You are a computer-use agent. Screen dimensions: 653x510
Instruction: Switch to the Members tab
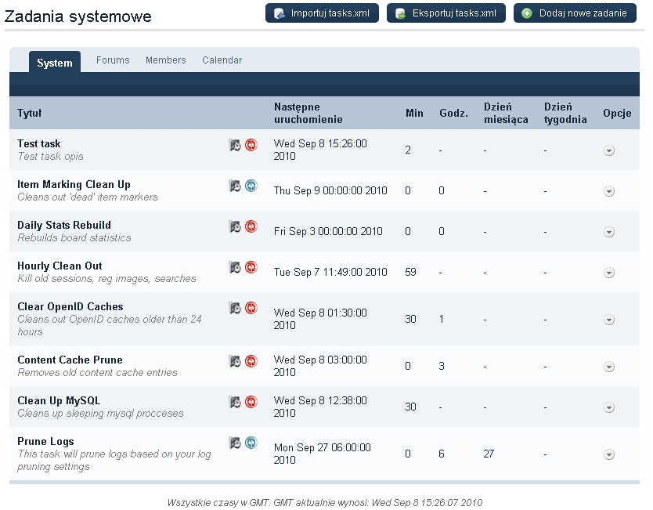165,60
